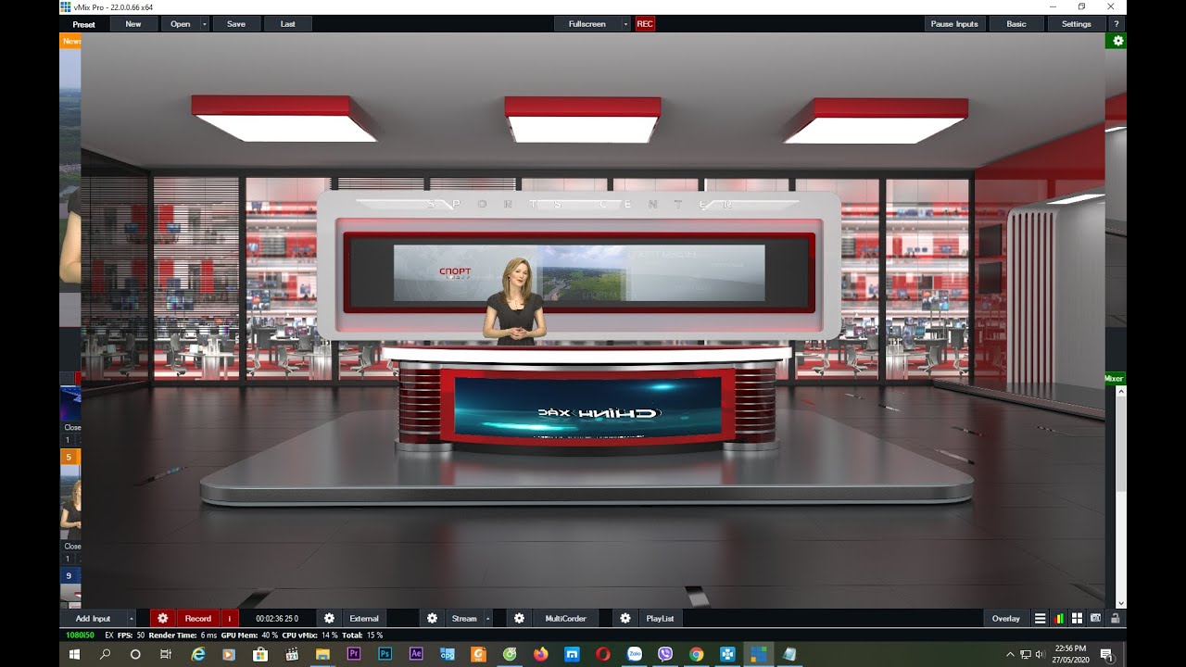Toggle the lock icon in bottom bar
This screenshot has height=667, width=1186.
tap(1115, 618)
